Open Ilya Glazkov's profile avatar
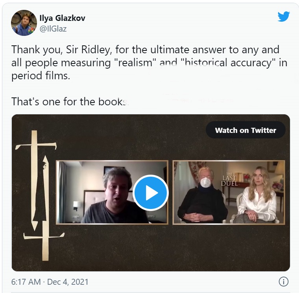This screenshot has width=299, height=293. [24, 23]
